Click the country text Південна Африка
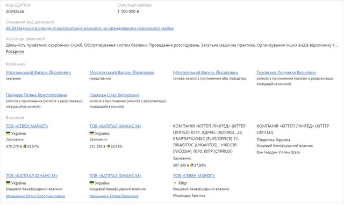This screenshot has width=344, height=206. 274,140
